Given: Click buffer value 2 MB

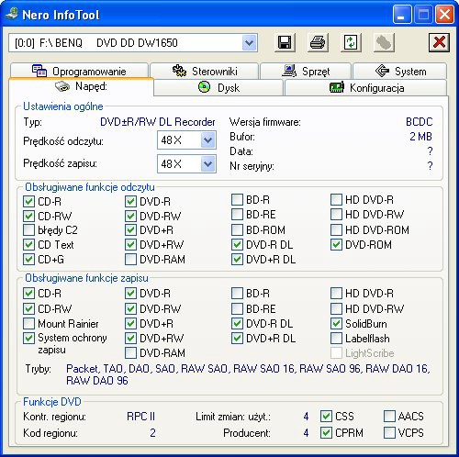Looking at the screenshot, I should pos(420,137).
